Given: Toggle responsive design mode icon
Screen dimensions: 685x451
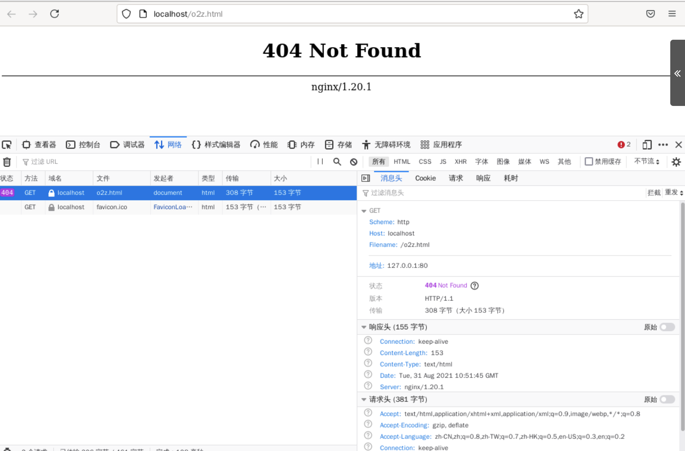Looking at the screenshot, I should [x=647, y=145].
